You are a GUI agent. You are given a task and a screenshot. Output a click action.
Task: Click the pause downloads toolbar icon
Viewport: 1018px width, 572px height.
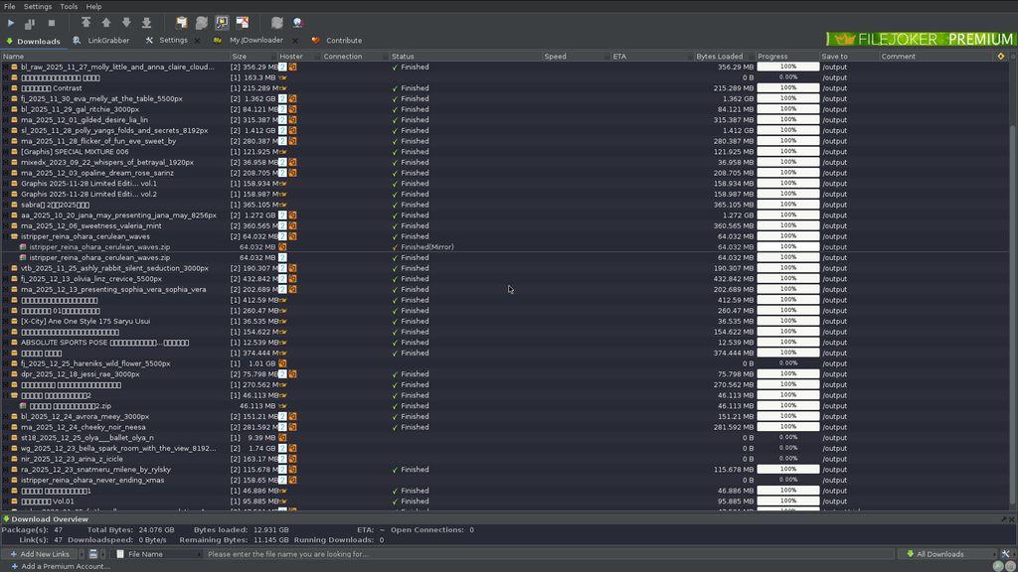pyautogui.click(x=30, y=23)
